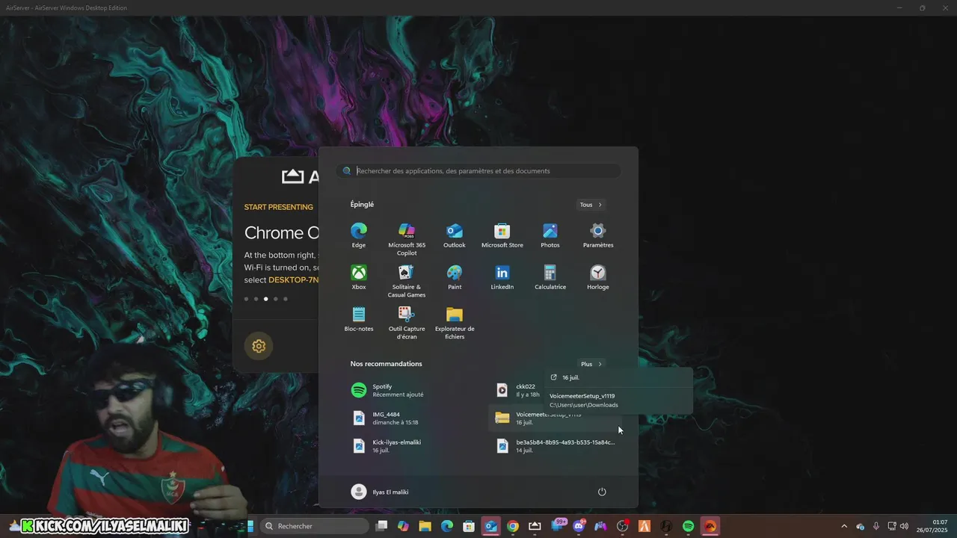Screen dimensions: 957x538
Task: Click the microphone tray icon
Action: point(876,526)
